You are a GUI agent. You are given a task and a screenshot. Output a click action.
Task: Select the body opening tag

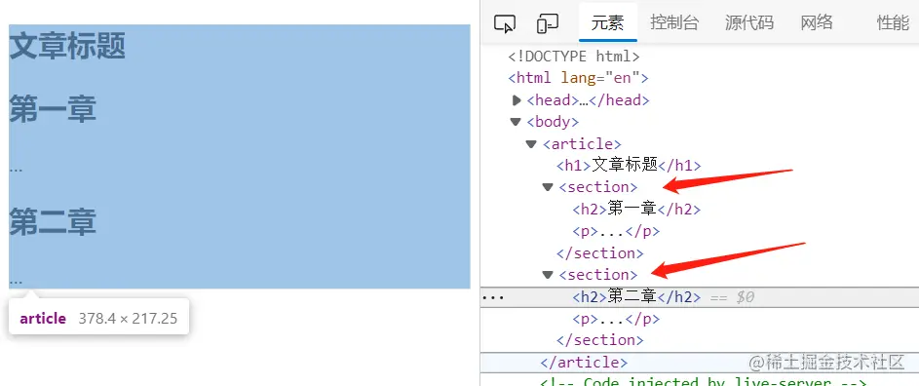click(x=553, y=122)
